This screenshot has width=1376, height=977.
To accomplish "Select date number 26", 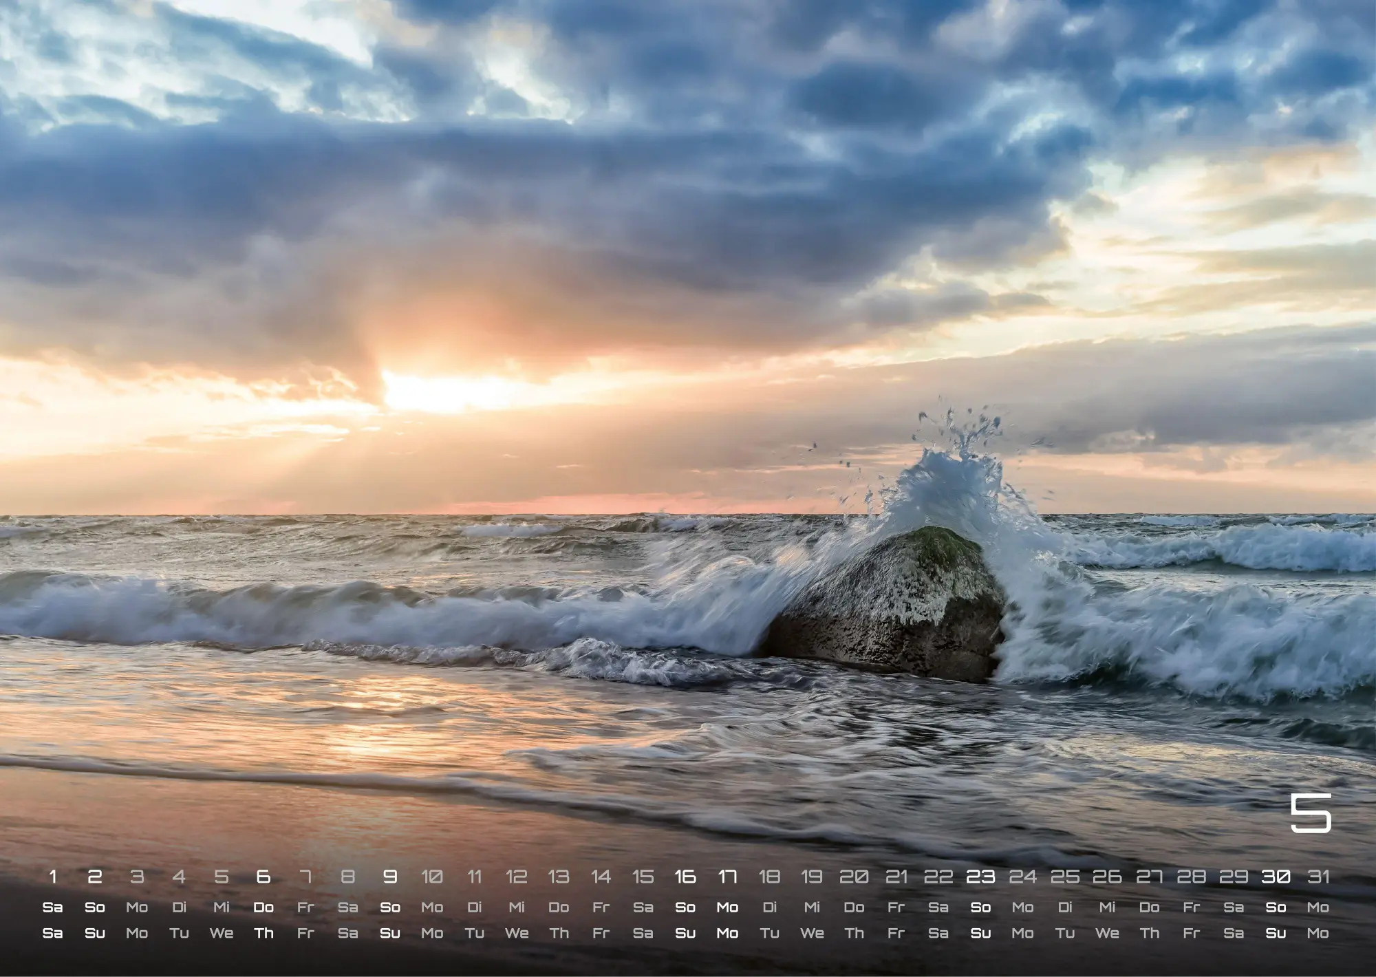I will click(1107, 877).
